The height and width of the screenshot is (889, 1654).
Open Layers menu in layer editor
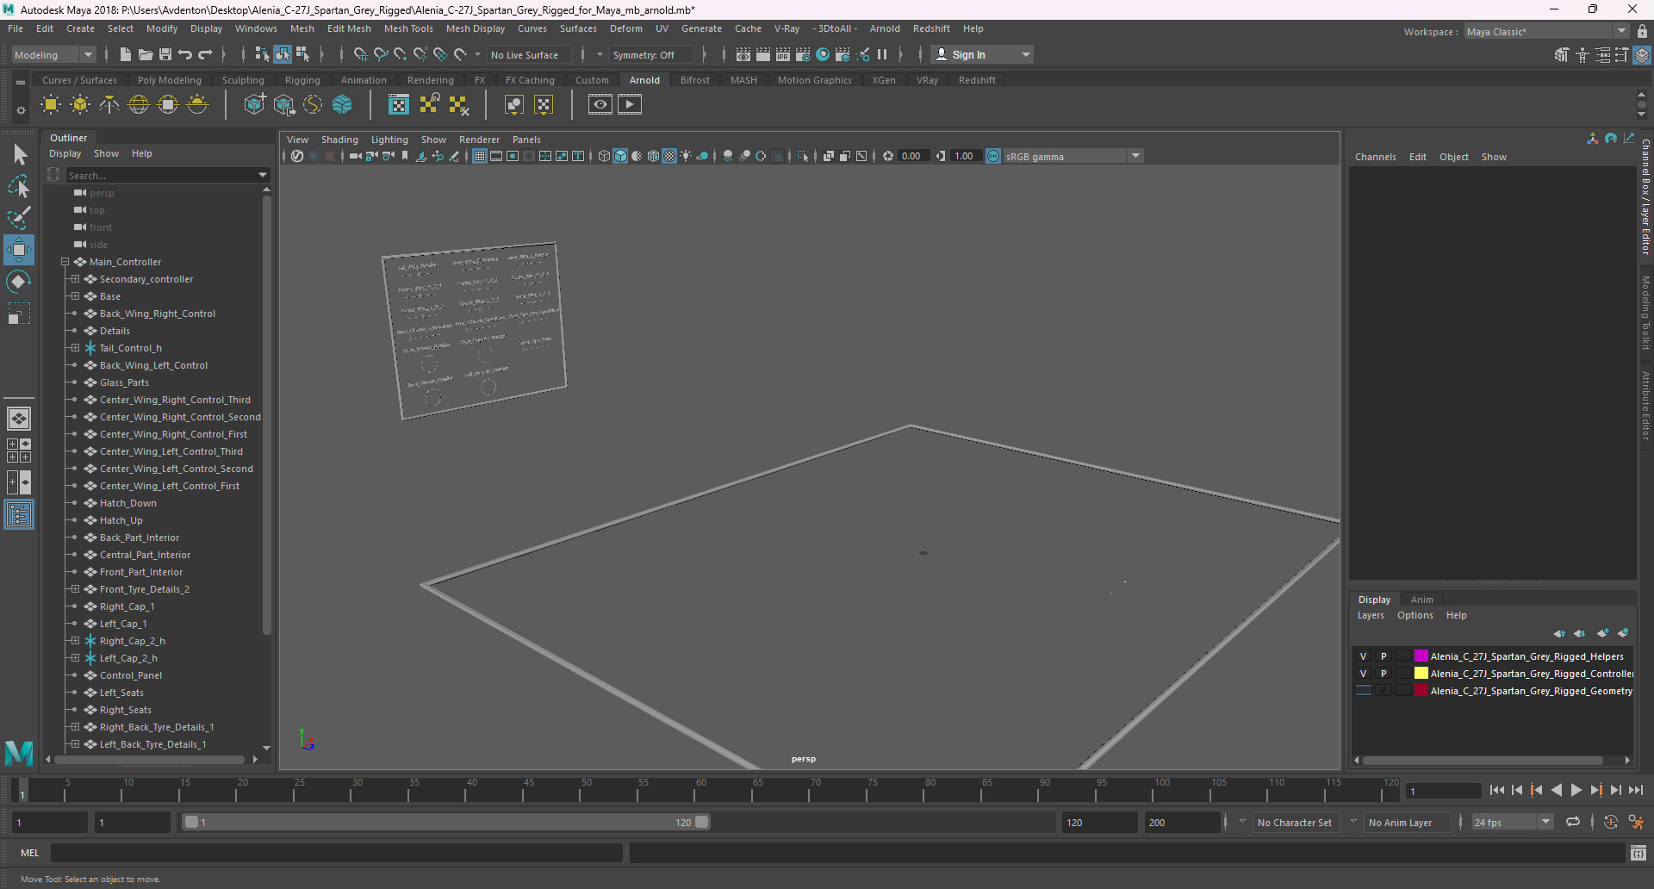(1371, 615)
